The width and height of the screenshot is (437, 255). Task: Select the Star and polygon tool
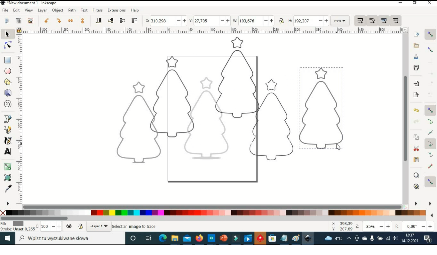coord(8,82)
